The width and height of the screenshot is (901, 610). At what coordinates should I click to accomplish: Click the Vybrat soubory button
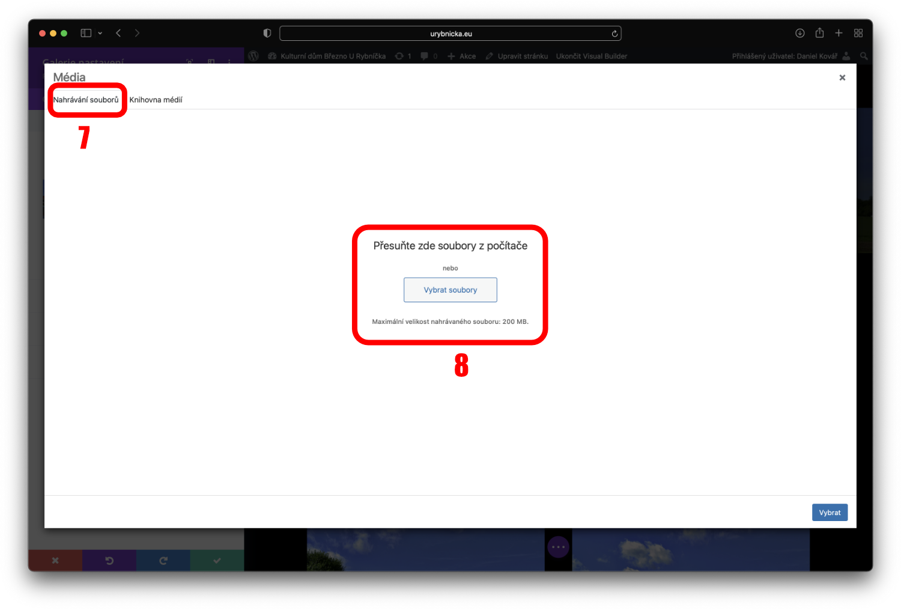pos(450,290)
